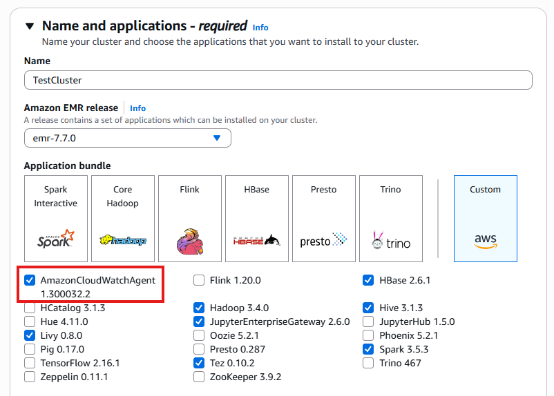
Task: Uncheck the Spark 3.5.3 application
Action: click(x=368, y=349)
